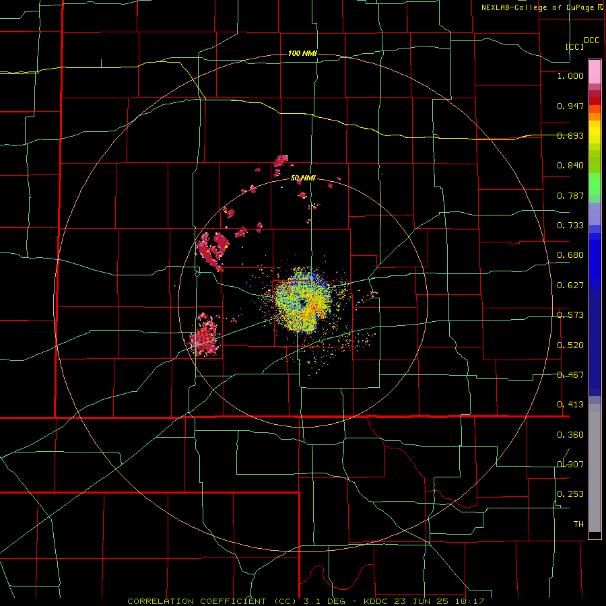606x606 pixels.
Task: Click the [CC] units label
Action: tap(575, 46)
